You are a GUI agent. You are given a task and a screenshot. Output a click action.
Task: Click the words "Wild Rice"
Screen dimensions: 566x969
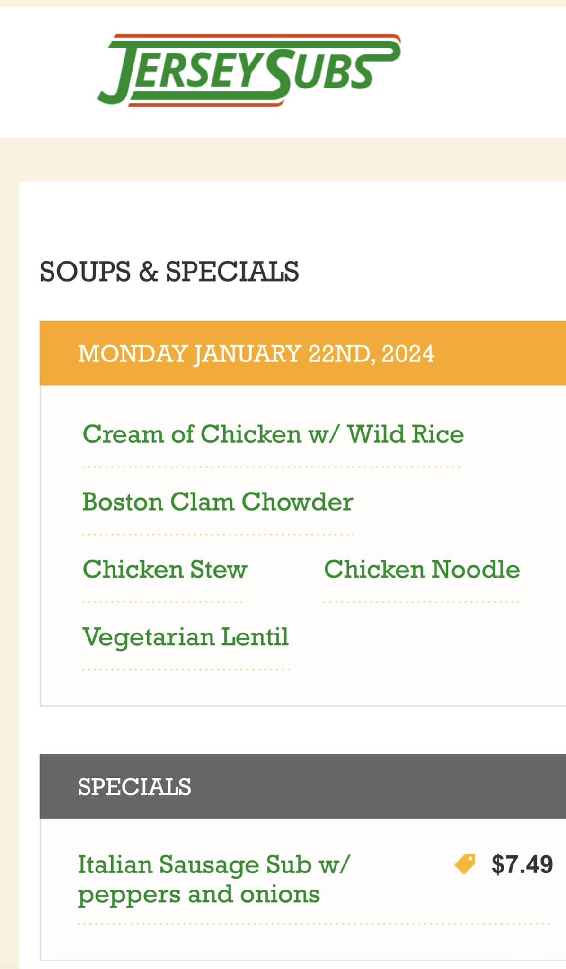pyautogui.click(x=406, y=434)
